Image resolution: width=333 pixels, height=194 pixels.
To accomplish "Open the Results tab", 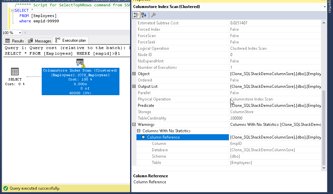I will (14, 41).
